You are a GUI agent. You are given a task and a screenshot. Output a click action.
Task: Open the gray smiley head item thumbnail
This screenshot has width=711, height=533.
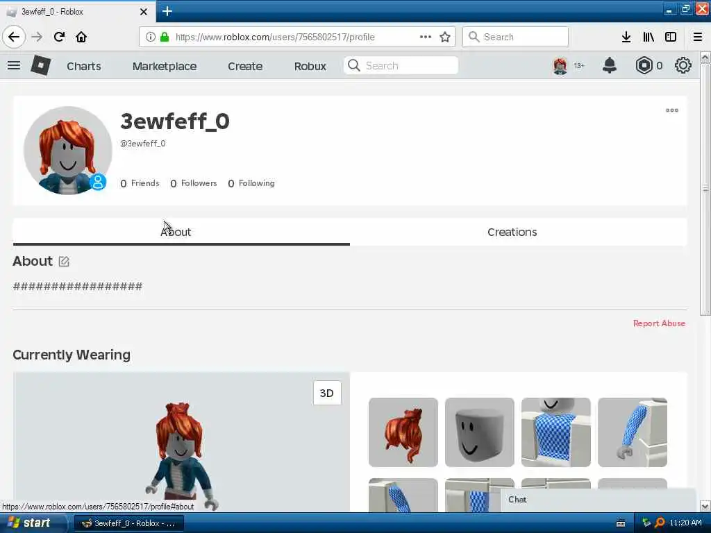(480, 432)
